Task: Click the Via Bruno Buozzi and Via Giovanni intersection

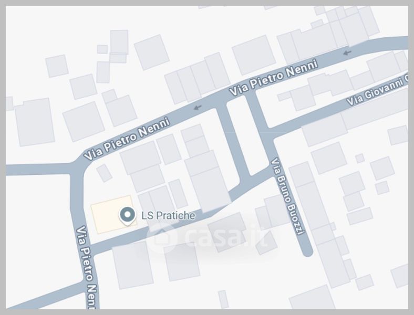Action: pos(270,134)
